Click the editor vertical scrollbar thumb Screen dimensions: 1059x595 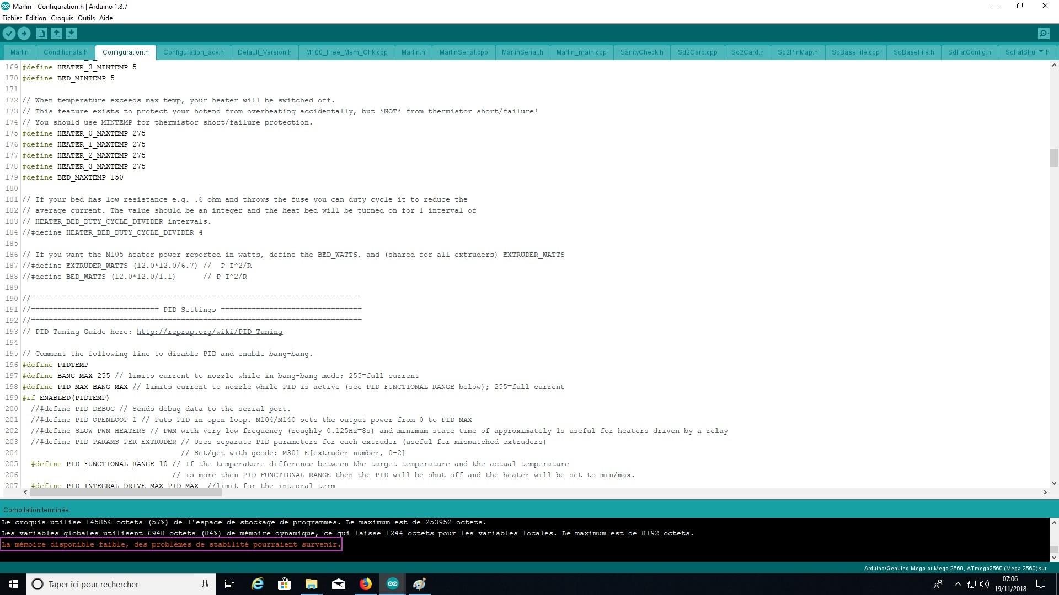point(1054,158)
